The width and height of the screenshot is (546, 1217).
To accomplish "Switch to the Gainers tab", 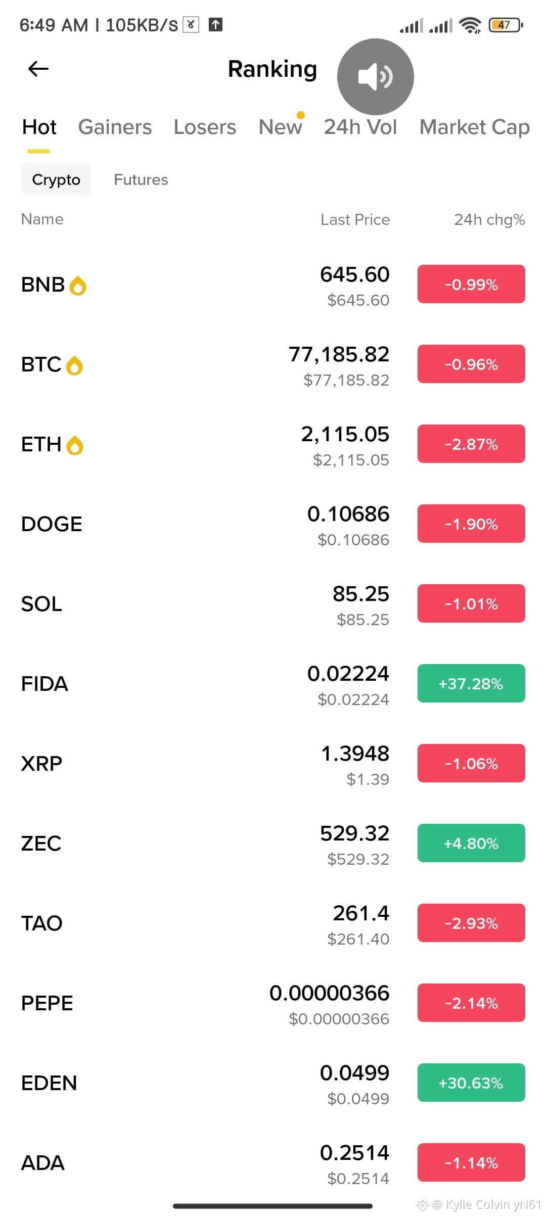I will 115,127.
